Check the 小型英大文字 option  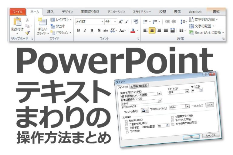[172, 117]
